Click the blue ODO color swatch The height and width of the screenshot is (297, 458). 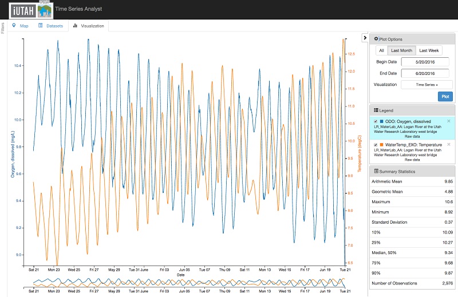click(381, 121)
